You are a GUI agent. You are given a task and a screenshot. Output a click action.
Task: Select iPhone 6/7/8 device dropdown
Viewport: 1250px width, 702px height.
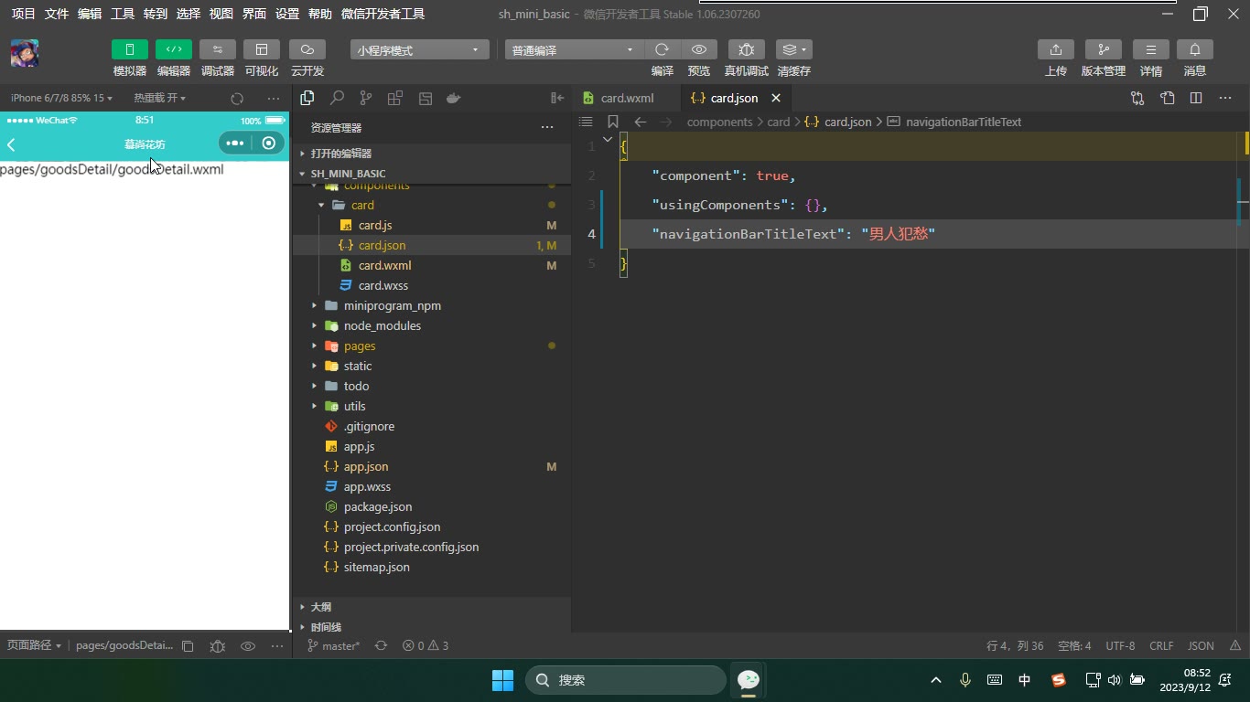62,98
